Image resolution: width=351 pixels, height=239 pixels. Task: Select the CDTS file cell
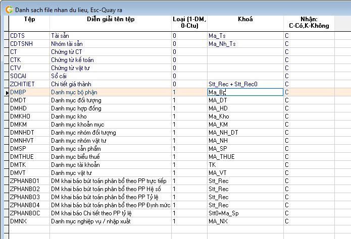[x=29, y=36]
